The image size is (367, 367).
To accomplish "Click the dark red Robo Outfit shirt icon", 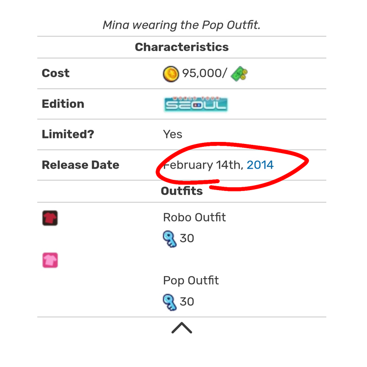I will (x=50, y=218).
